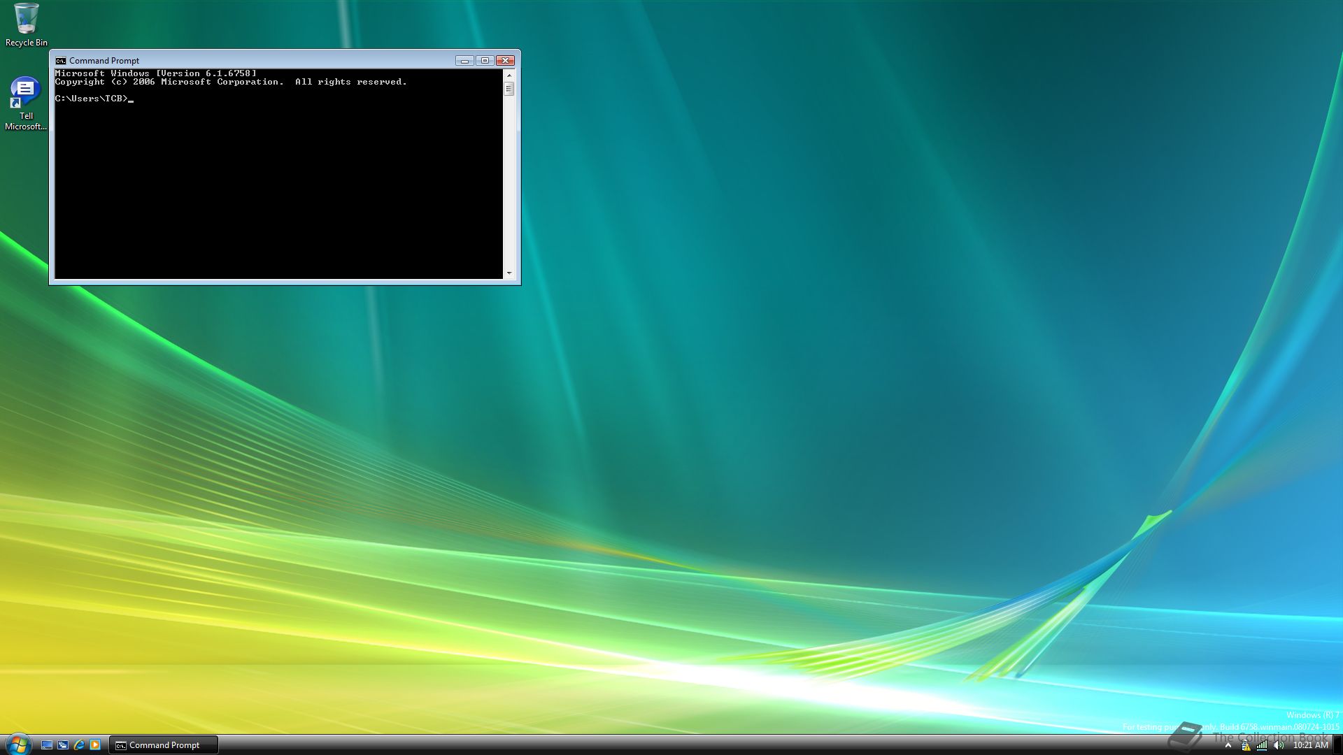This screenshot has width=1343, height=755.
Task: Click the tray icon with yellow warning triangle
Action: point(1245,745)
